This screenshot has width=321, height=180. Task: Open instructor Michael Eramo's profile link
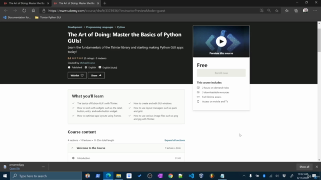tap(87, 63)
